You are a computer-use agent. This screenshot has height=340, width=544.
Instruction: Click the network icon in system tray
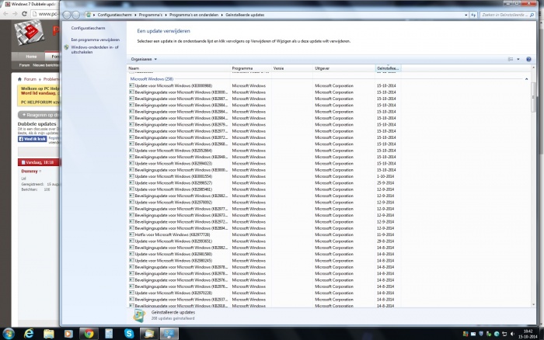(x=504, y=334)
